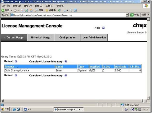The height and width of the screenshot is (113, 152).
Task: Click icon beside lower Complete License Inventory
Action: click(x=66, y=75)
